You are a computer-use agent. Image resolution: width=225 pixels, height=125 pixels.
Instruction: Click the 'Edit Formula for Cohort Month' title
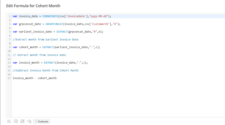tap(33, 6)
